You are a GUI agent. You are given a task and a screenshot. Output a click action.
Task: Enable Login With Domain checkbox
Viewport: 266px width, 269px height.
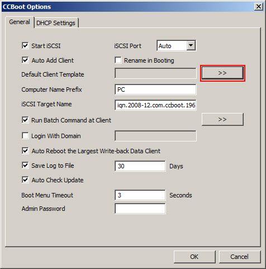point(25,136)
